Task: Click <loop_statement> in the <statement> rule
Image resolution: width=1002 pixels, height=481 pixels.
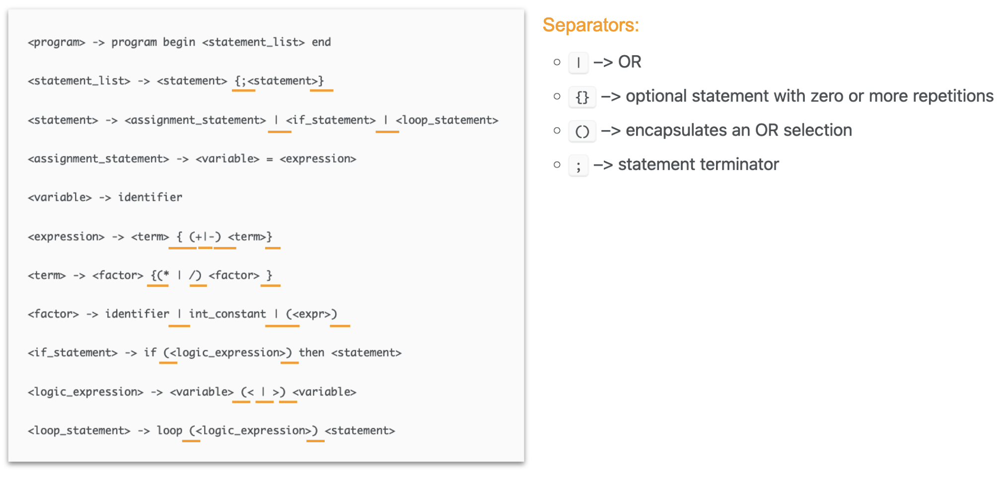Action: pos(447,120)
